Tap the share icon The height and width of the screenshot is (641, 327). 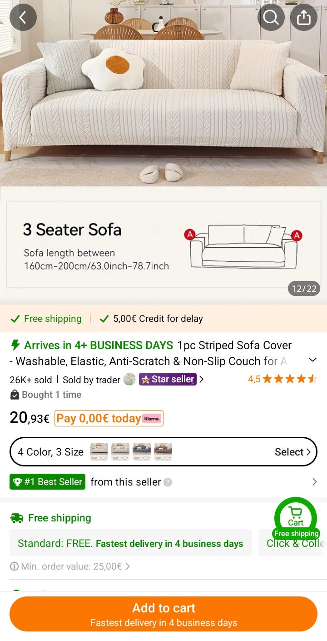click(x=303, y=17)
